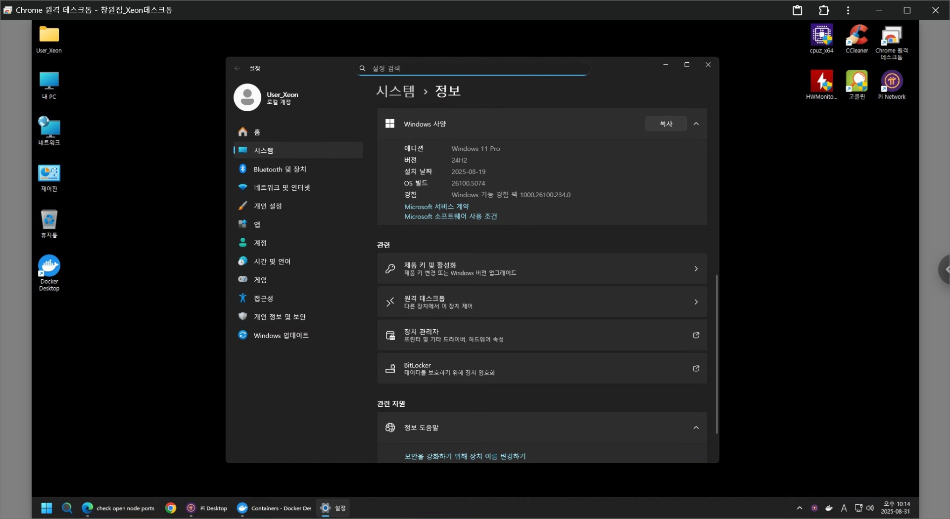Click the 설정 검색 search field

click(x=473, y=68)
